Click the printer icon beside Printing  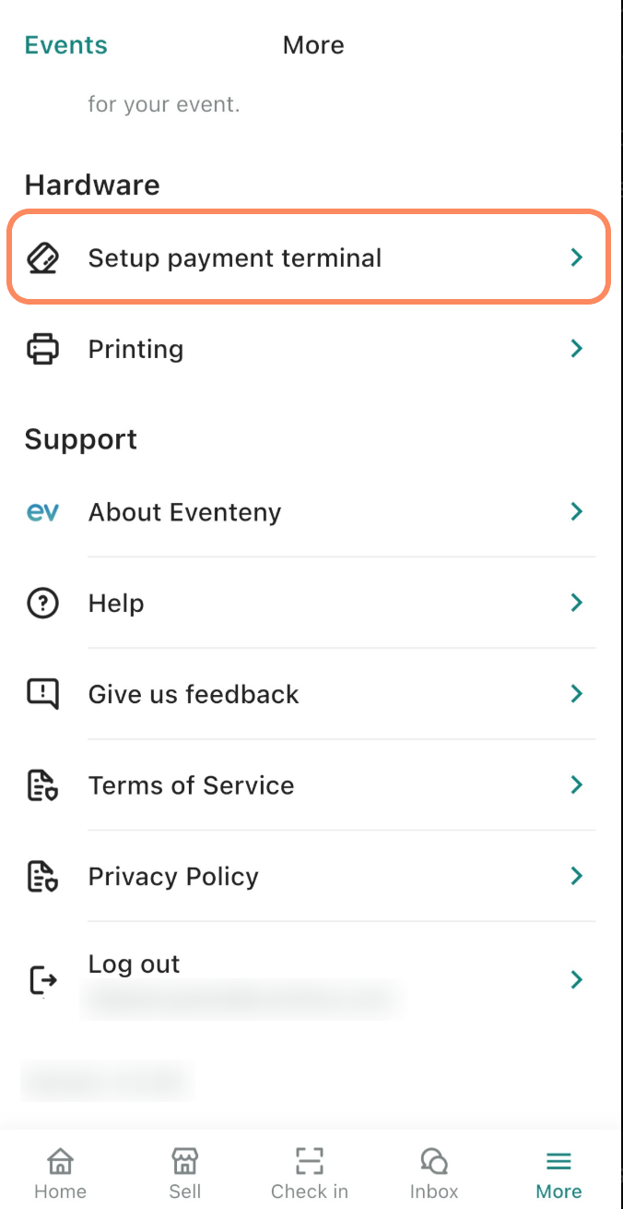[43, 349]
